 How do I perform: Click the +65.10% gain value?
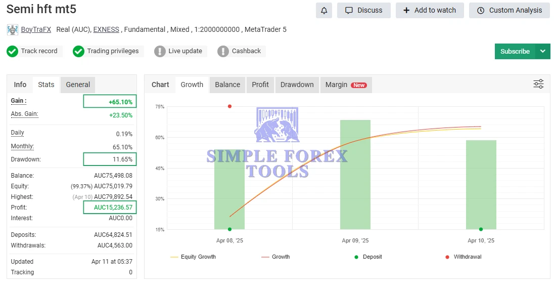(x=120, y=102)
